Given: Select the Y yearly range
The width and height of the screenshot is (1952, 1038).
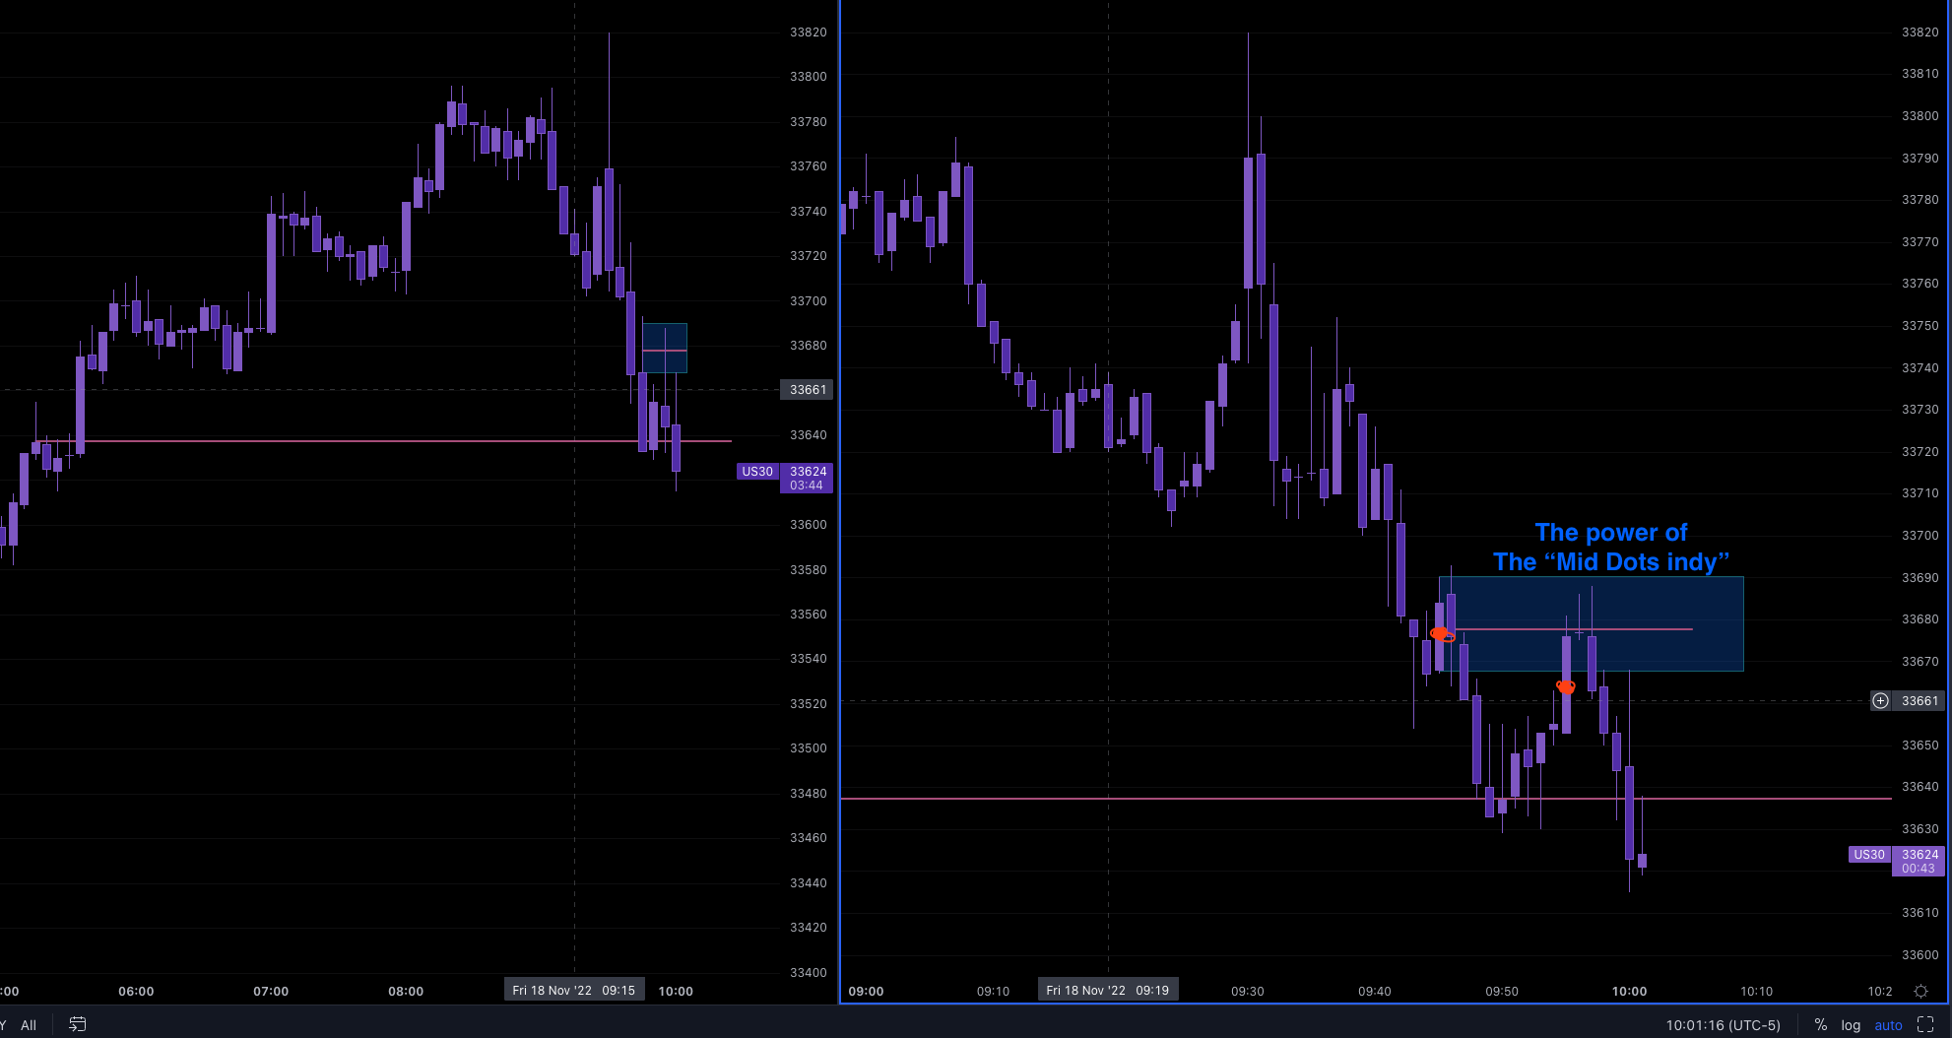Looking at the screenshot, I should coord(3,1024).
